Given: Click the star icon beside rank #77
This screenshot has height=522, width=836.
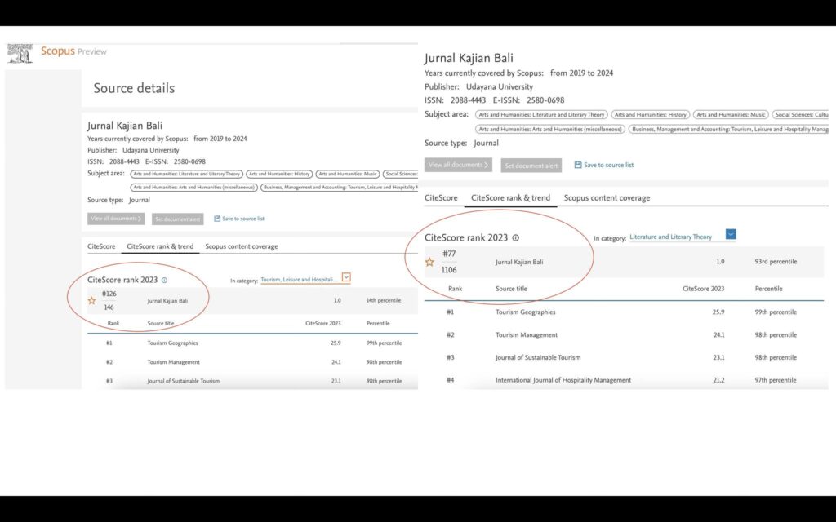Looking at the screenshot, I should pyautogui.click(x=429, y=262).
